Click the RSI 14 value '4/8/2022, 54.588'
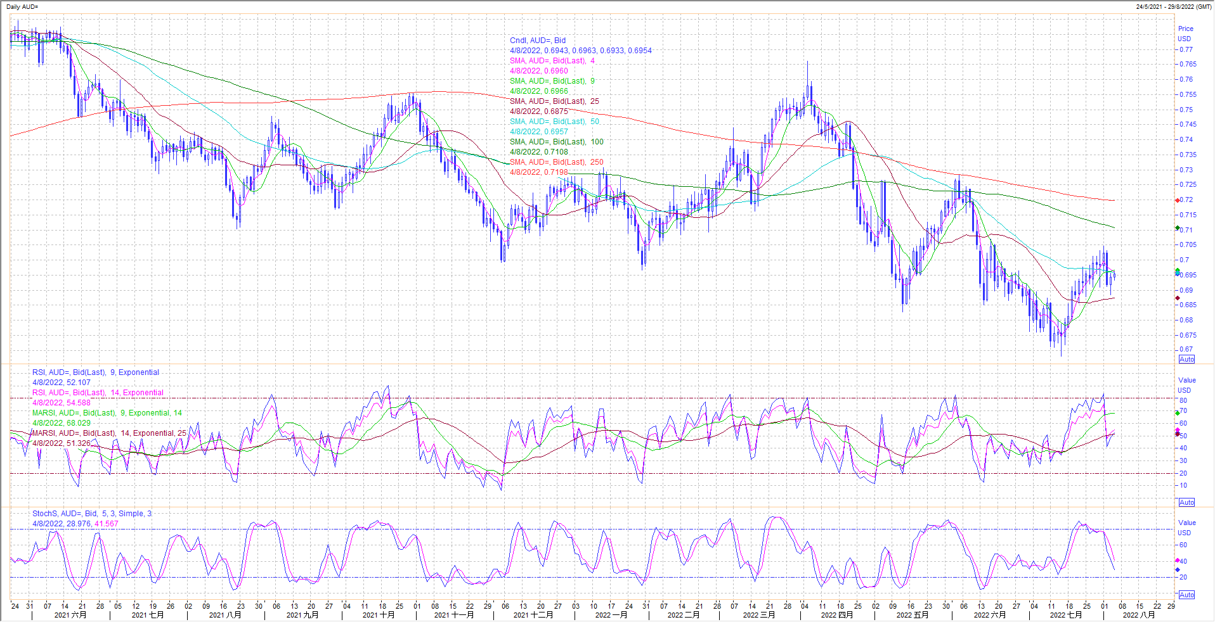This screenshot has height=622, width=1215. coord(62,403)
